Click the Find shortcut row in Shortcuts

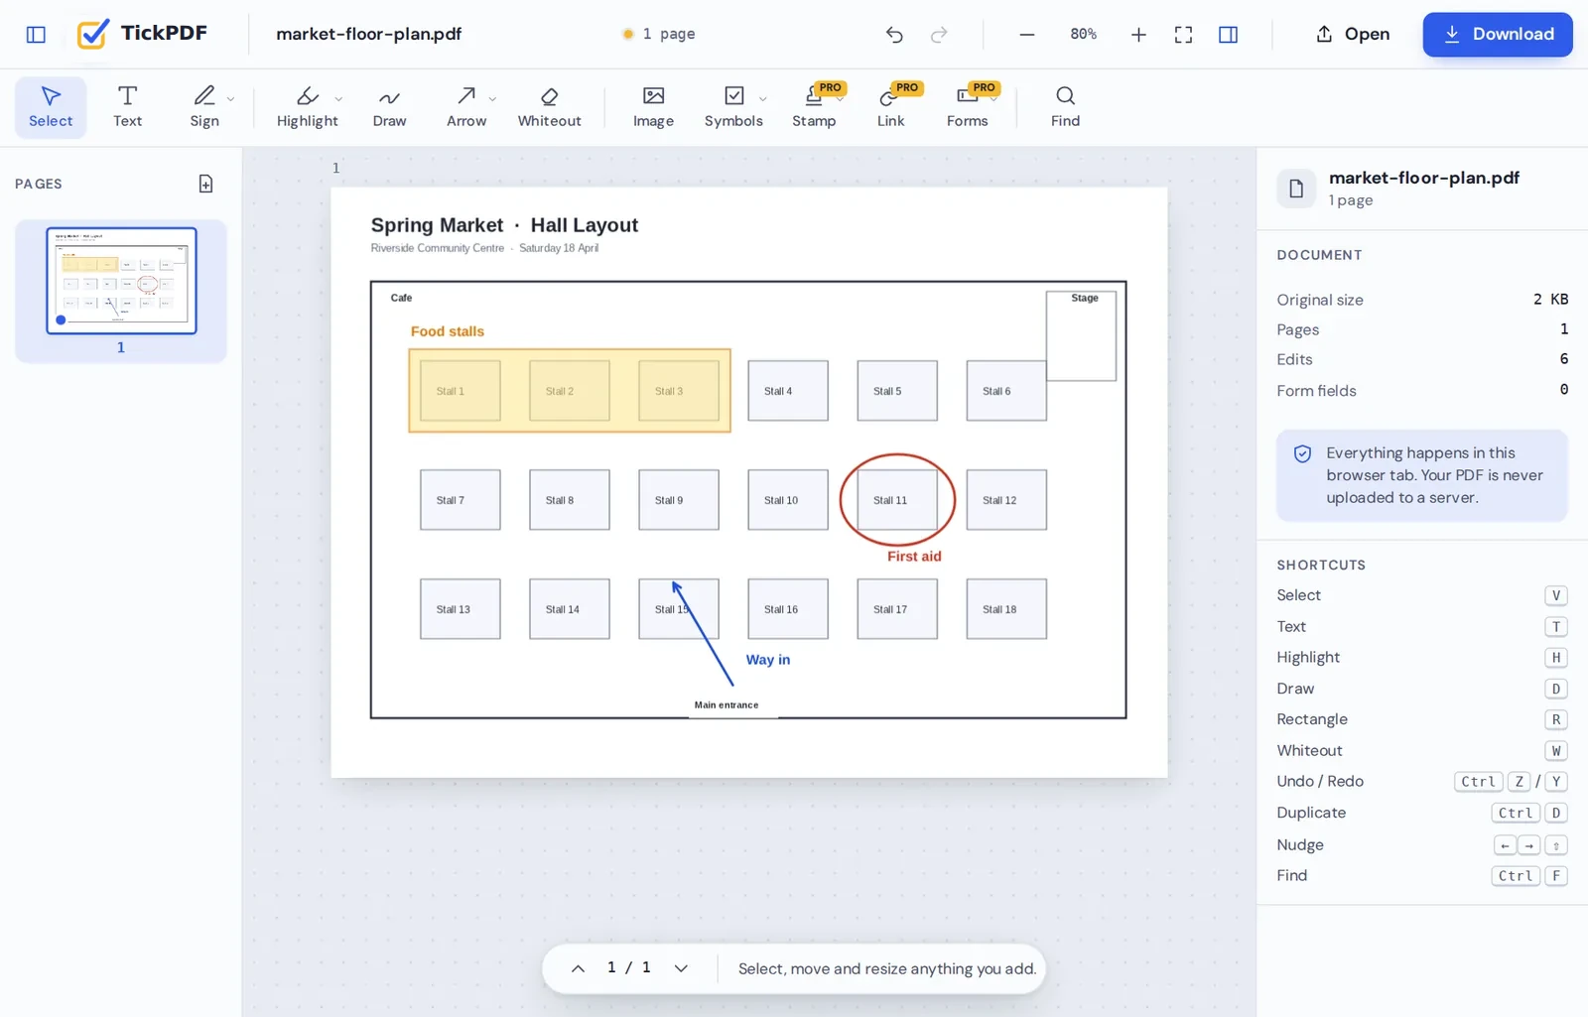[1422, 875]
